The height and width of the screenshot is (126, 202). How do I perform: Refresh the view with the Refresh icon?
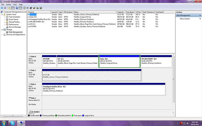click(25, 8)
